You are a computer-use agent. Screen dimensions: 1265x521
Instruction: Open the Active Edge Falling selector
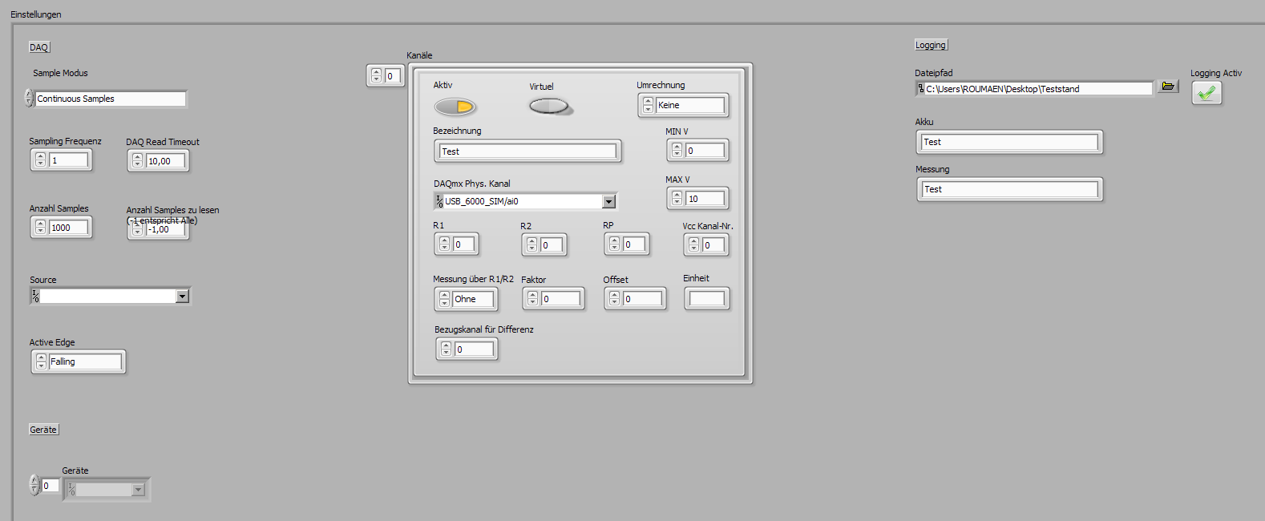[x=85, y=361]
